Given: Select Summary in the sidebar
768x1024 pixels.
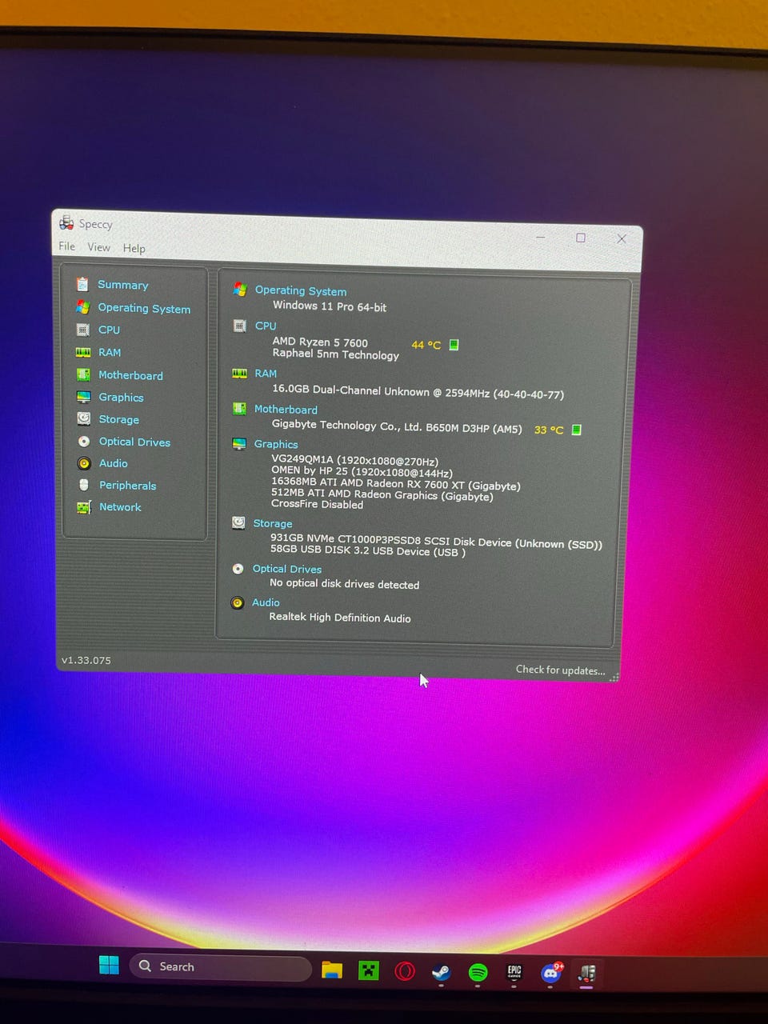Looking at the screenshot, I should click(x=122, y=285).
